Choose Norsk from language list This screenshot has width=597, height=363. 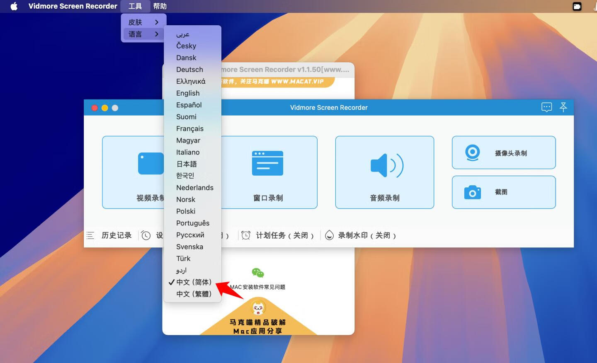click(x=192, y=199)
